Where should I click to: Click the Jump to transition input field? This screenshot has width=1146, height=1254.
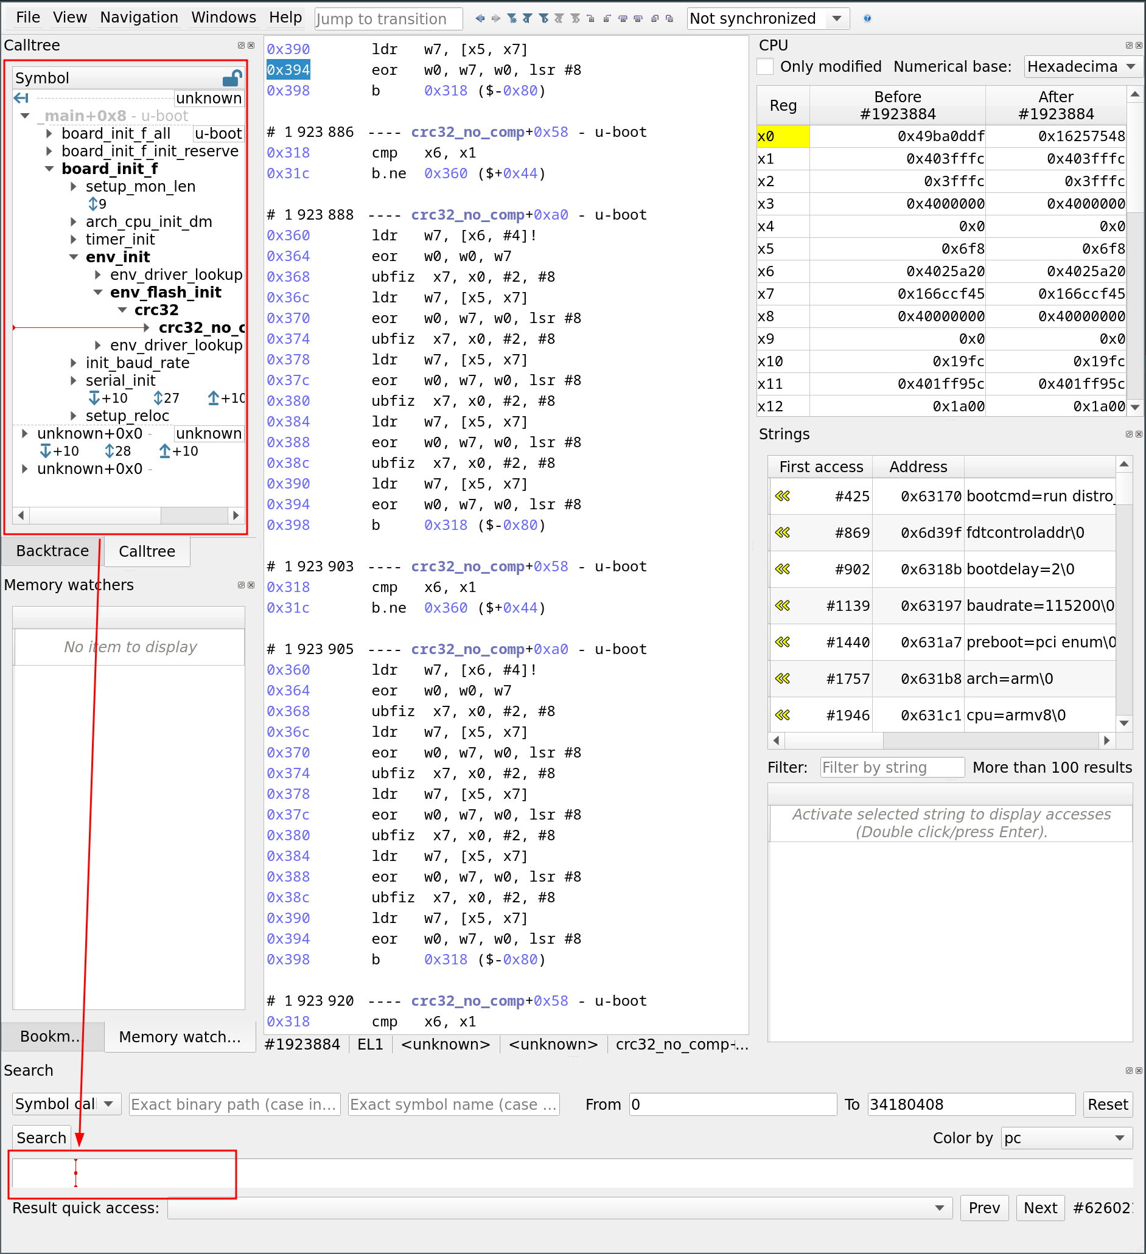(x=388, y=19)
